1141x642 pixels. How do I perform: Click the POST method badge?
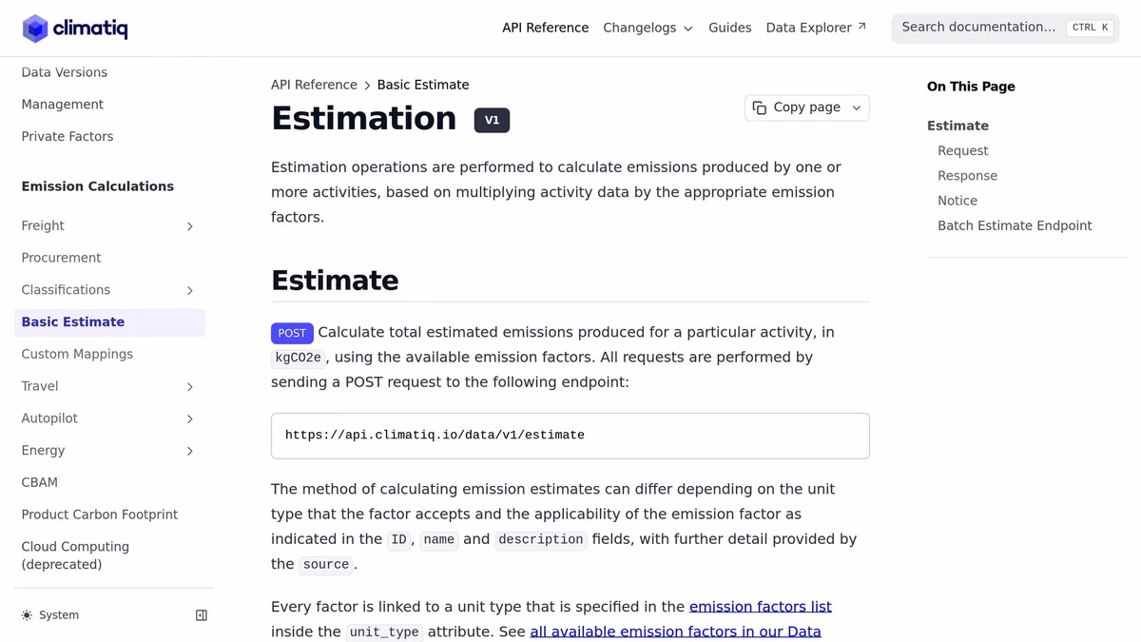[x=292, y=333]
